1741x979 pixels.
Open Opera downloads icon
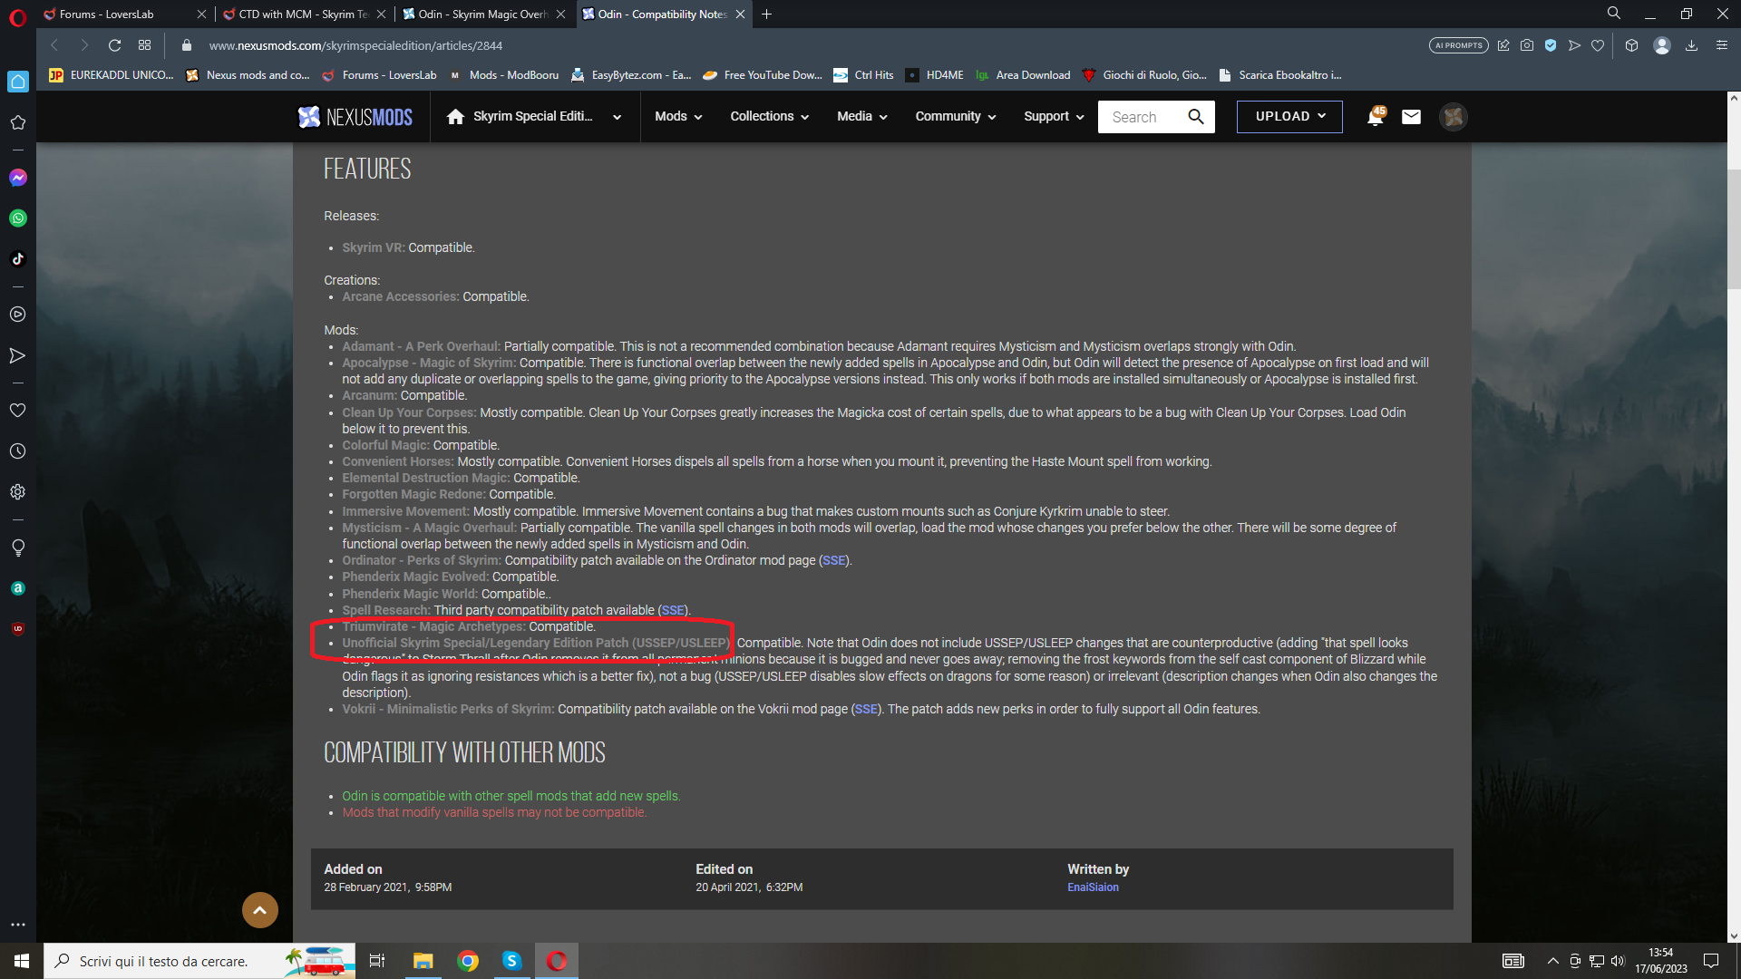tap(1691, 45)
